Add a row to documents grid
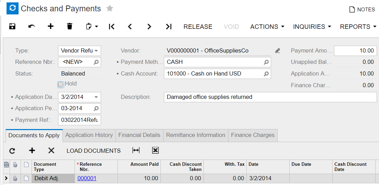The width and height of the screenshot is (379, 185). [x=32, y=151]
